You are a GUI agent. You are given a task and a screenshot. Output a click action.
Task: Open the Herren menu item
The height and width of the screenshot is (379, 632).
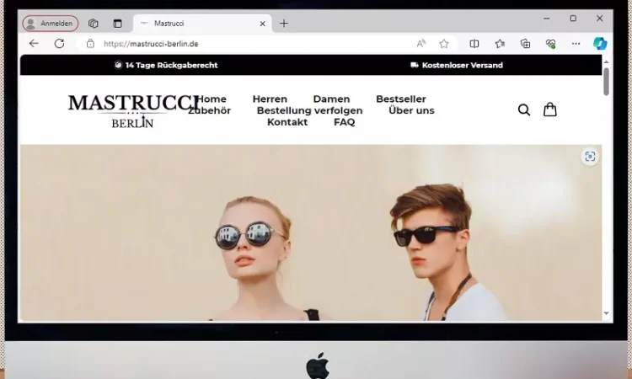(270, 99)
